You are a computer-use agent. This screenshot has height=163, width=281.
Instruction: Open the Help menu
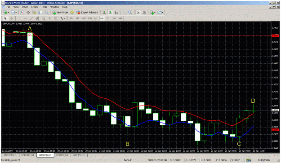tap(65, 7)
